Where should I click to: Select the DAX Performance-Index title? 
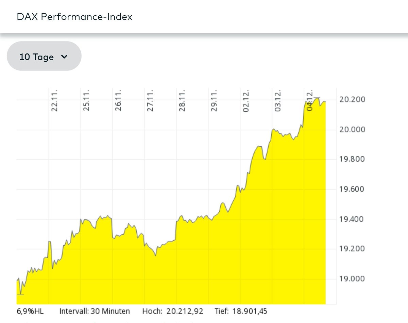[x=74, y=17]
